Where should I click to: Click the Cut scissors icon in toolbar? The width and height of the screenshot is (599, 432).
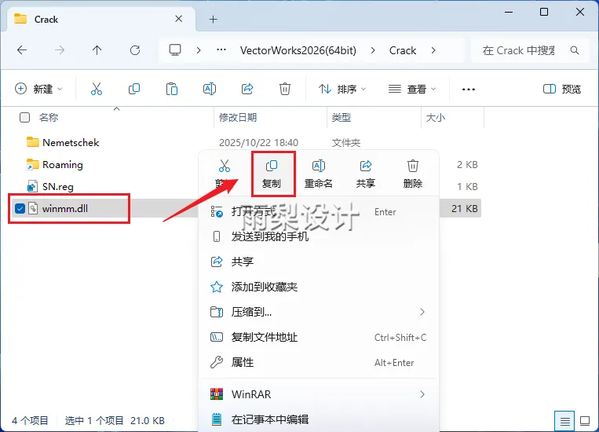[97, 89]
